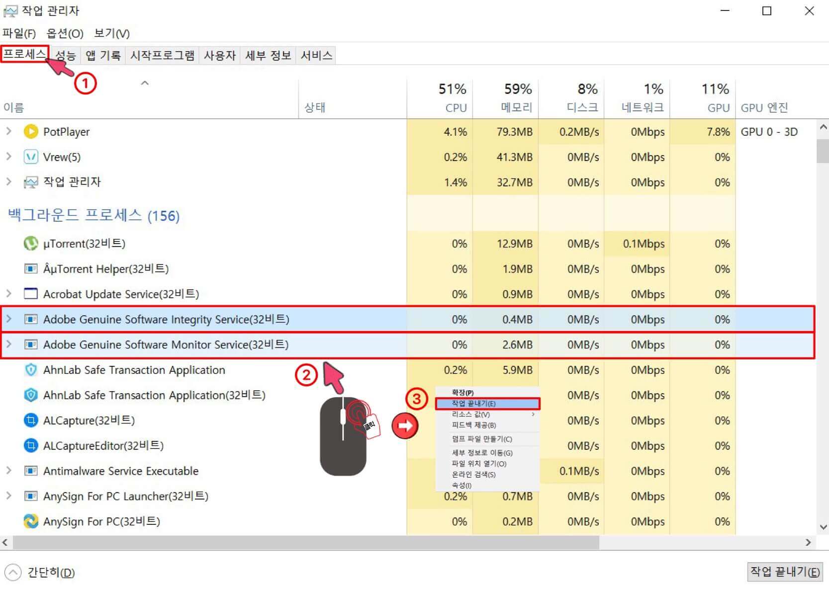Switch to the 프로세스 tab
This screenshot has width=829, height=591.
(24, 54)
